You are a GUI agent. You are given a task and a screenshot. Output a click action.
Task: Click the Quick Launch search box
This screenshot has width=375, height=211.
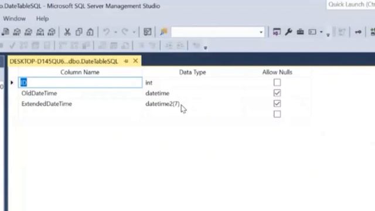pos(351,4)
